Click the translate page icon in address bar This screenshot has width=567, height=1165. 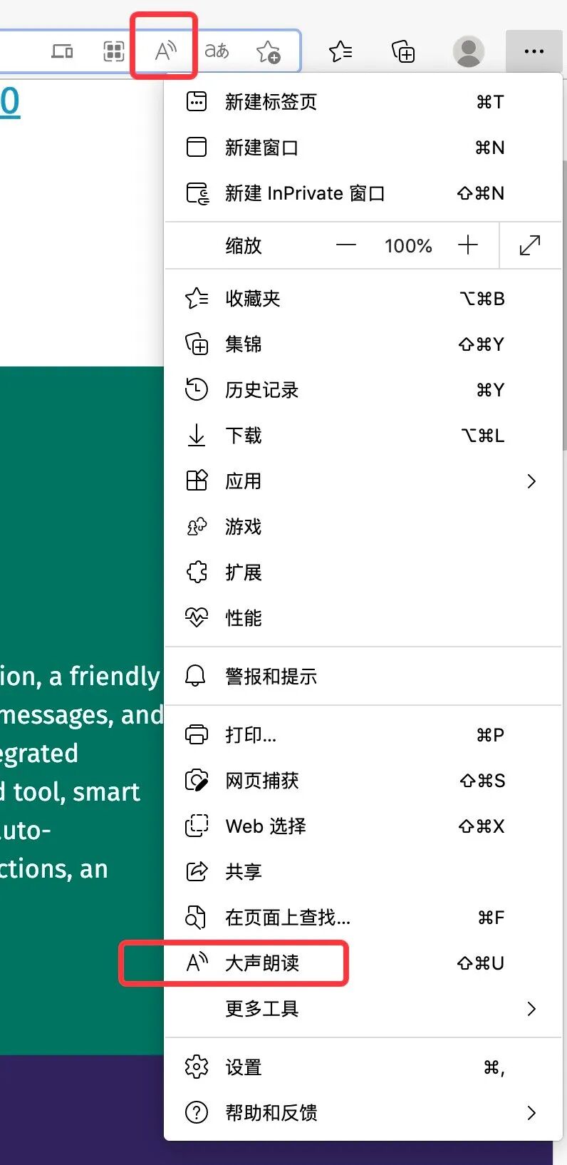217,51
